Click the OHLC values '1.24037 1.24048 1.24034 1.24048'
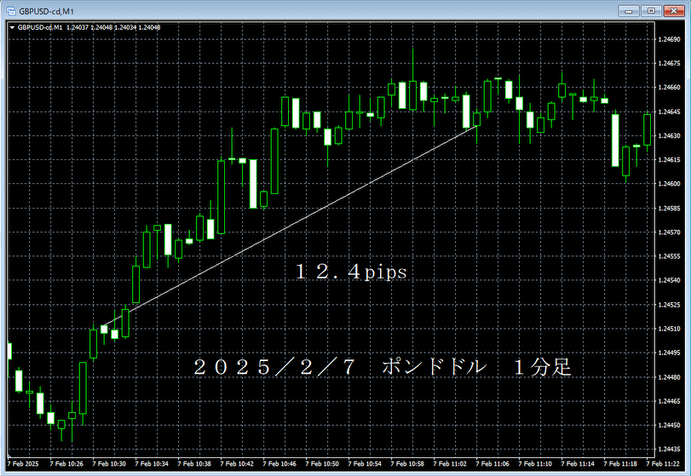The width and height of the screenshot is (691, 476). 113,28
